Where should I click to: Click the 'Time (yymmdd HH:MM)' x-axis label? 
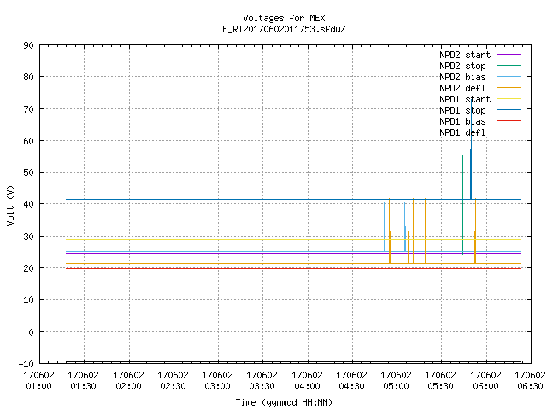click(x=284, y=402)
